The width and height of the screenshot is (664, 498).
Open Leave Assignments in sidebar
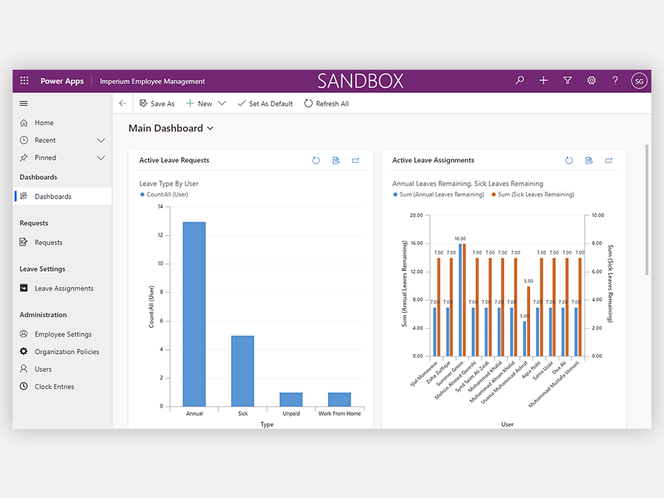coord(62,288)
